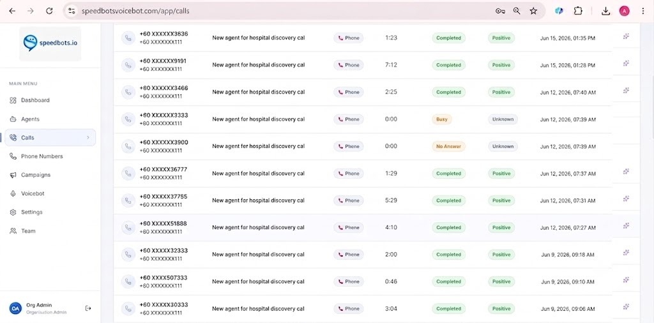Screen dimensions: 654x323
Task: Click call icon for XXXX507333 row
Action: [x=128, y=282]
